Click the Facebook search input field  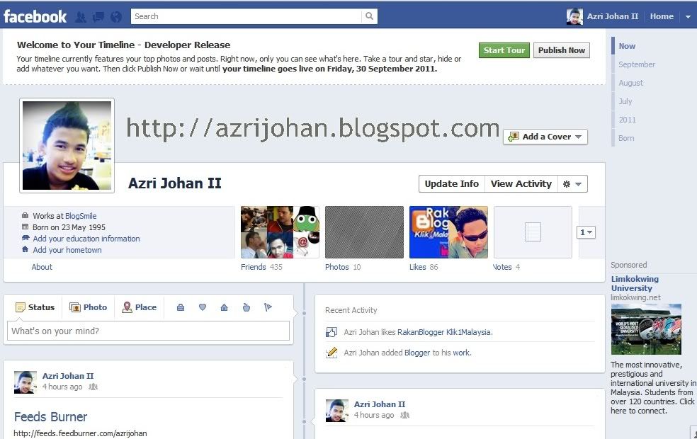pyautogui.click(x=246, y=16)
